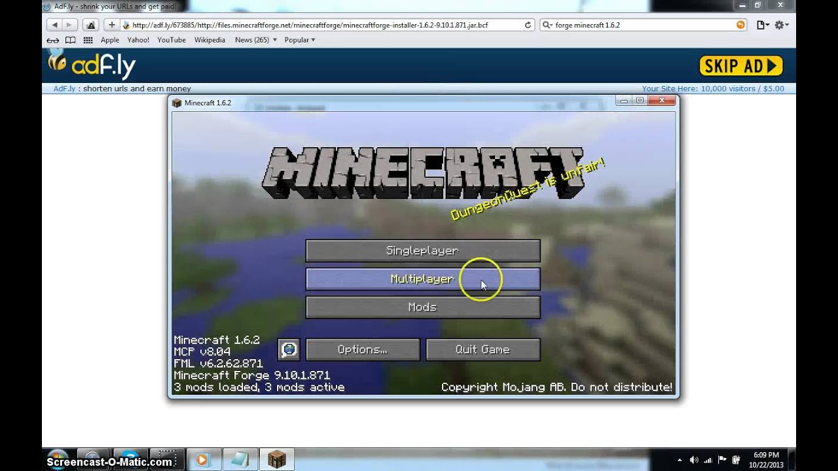Open the network signal tray icon

708,460
